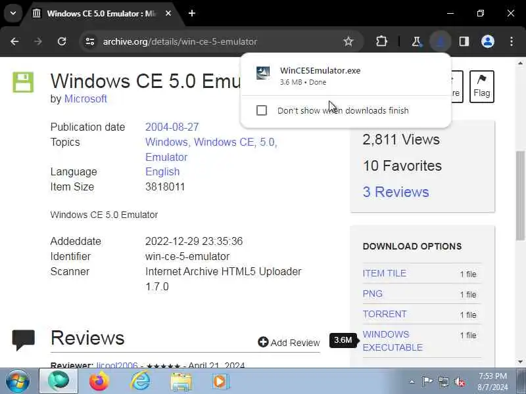Jump to 3 Reviews link
Screen dimensions: 526x394
[396, 192]
